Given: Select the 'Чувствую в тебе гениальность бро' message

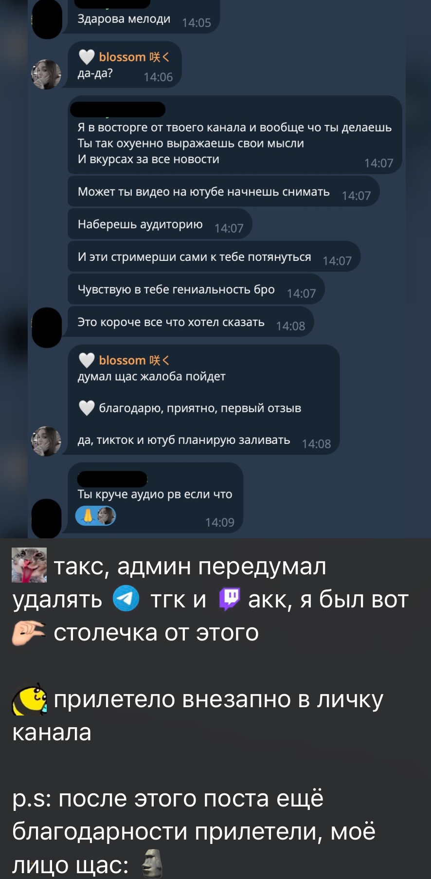Looking at the screenshot, I should click(x=196, y=290).
